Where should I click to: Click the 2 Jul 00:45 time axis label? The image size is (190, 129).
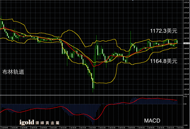(4, 128)
